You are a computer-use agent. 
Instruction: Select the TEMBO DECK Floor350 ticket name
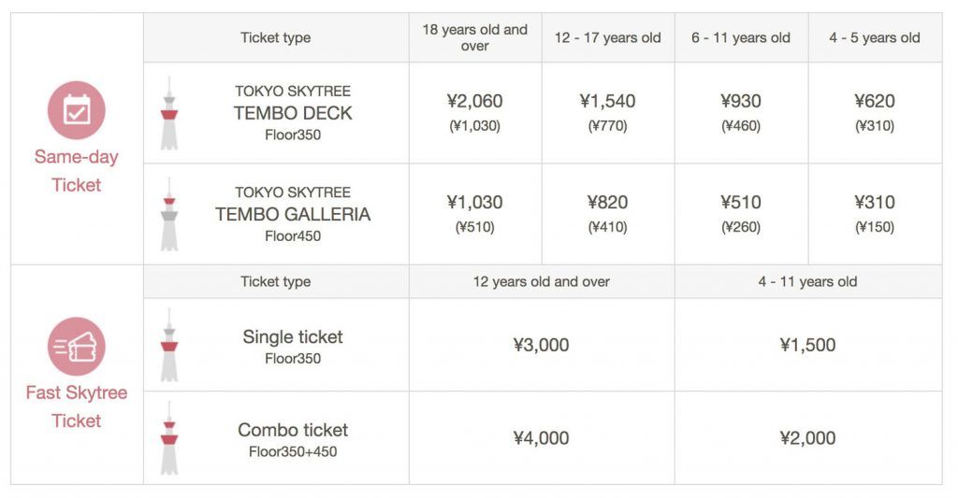293,113
